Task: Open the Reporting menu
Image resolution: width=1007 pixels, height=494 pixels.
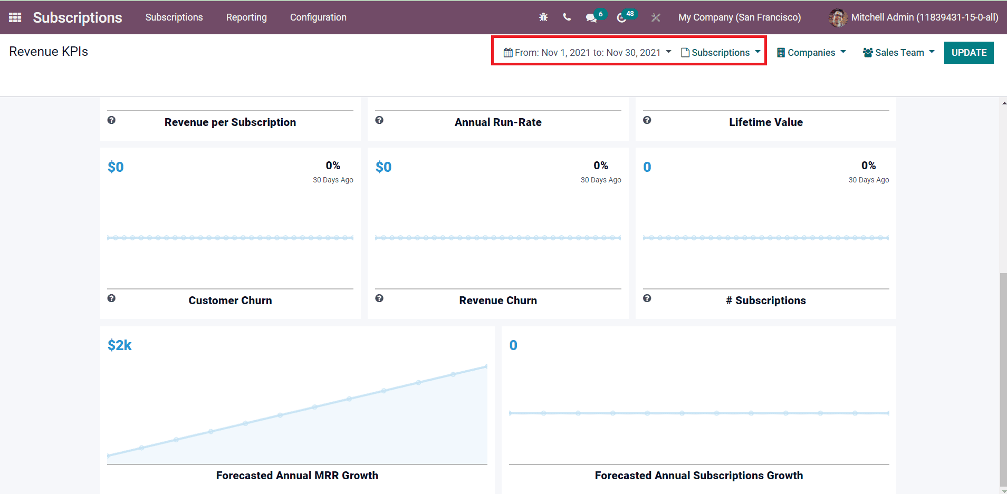Action: pos(246,17)
